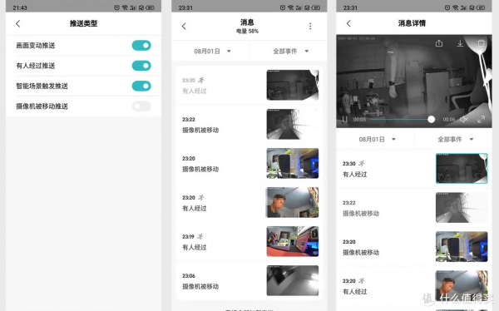Tap the 有人经过推送 label
The width and height of the screenshot is (499, 311).
click(36, 66)
